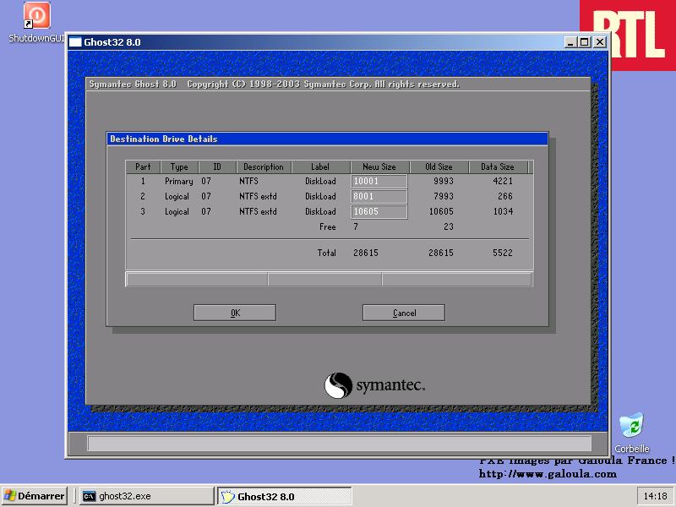The image size is (676, 507).
Task: Click DiskLoad label in partition 1 row
Action: coord(320,181)
